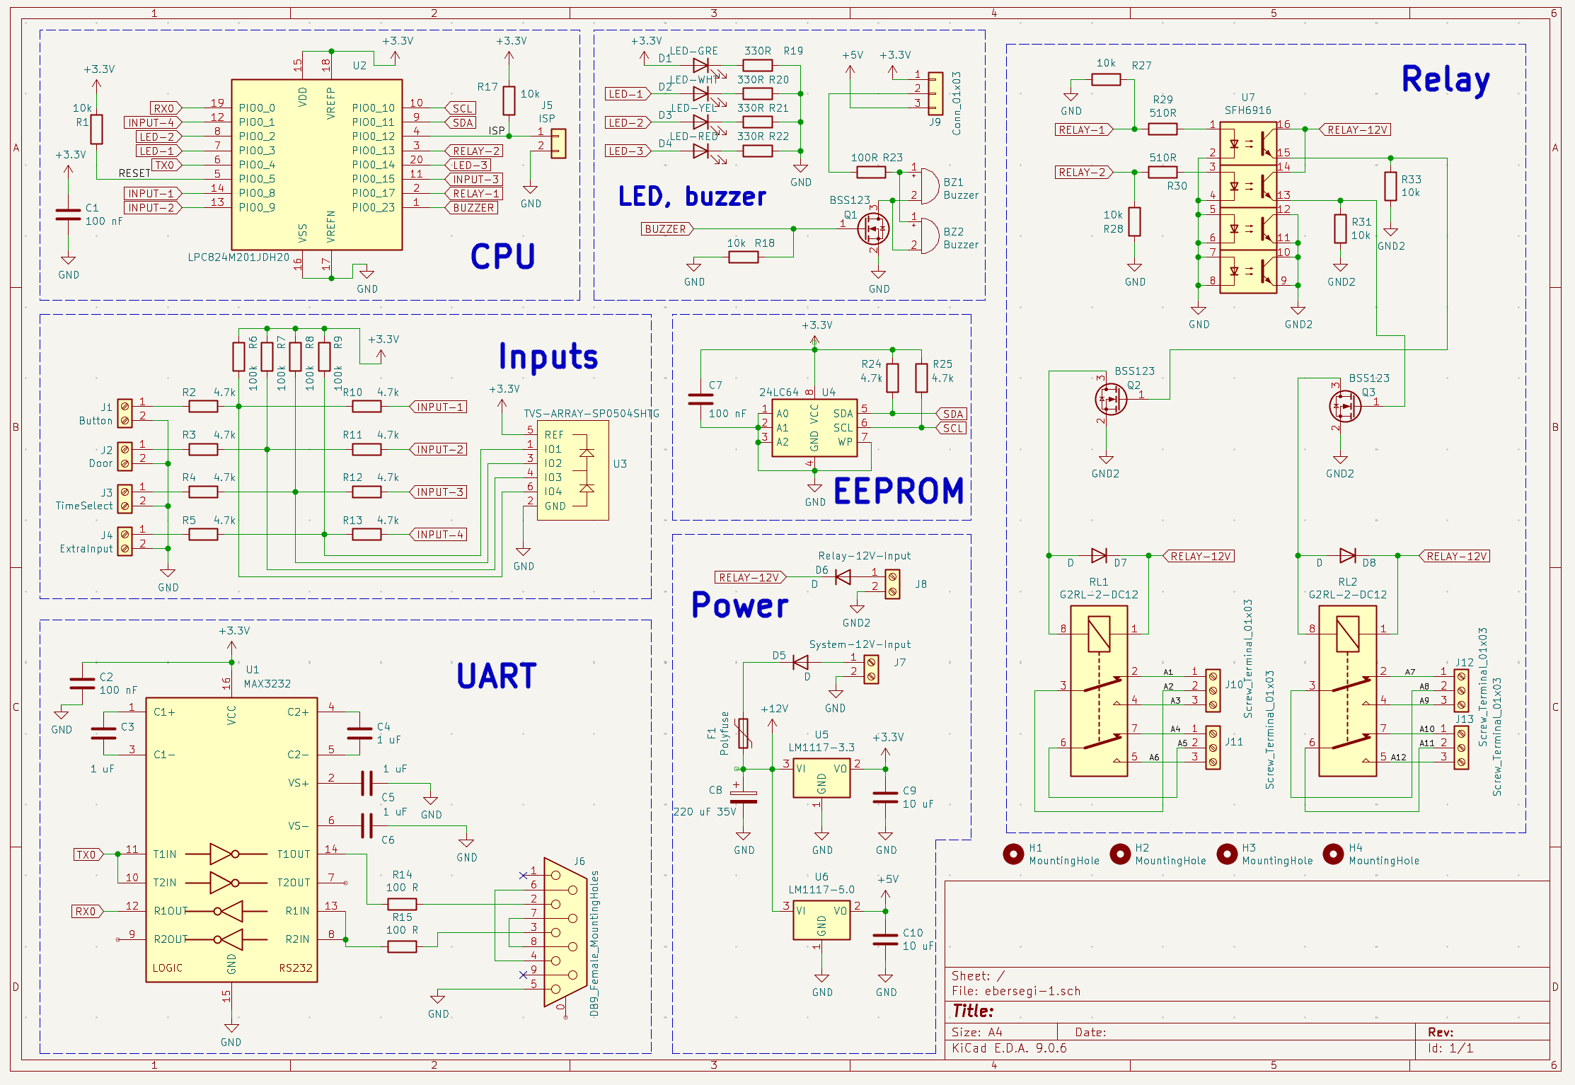Image resolution: width=1575 pixels, height=1085 pixels.
Task: Click the BZ1 buzzer symbol
Action: pos(928,186)
